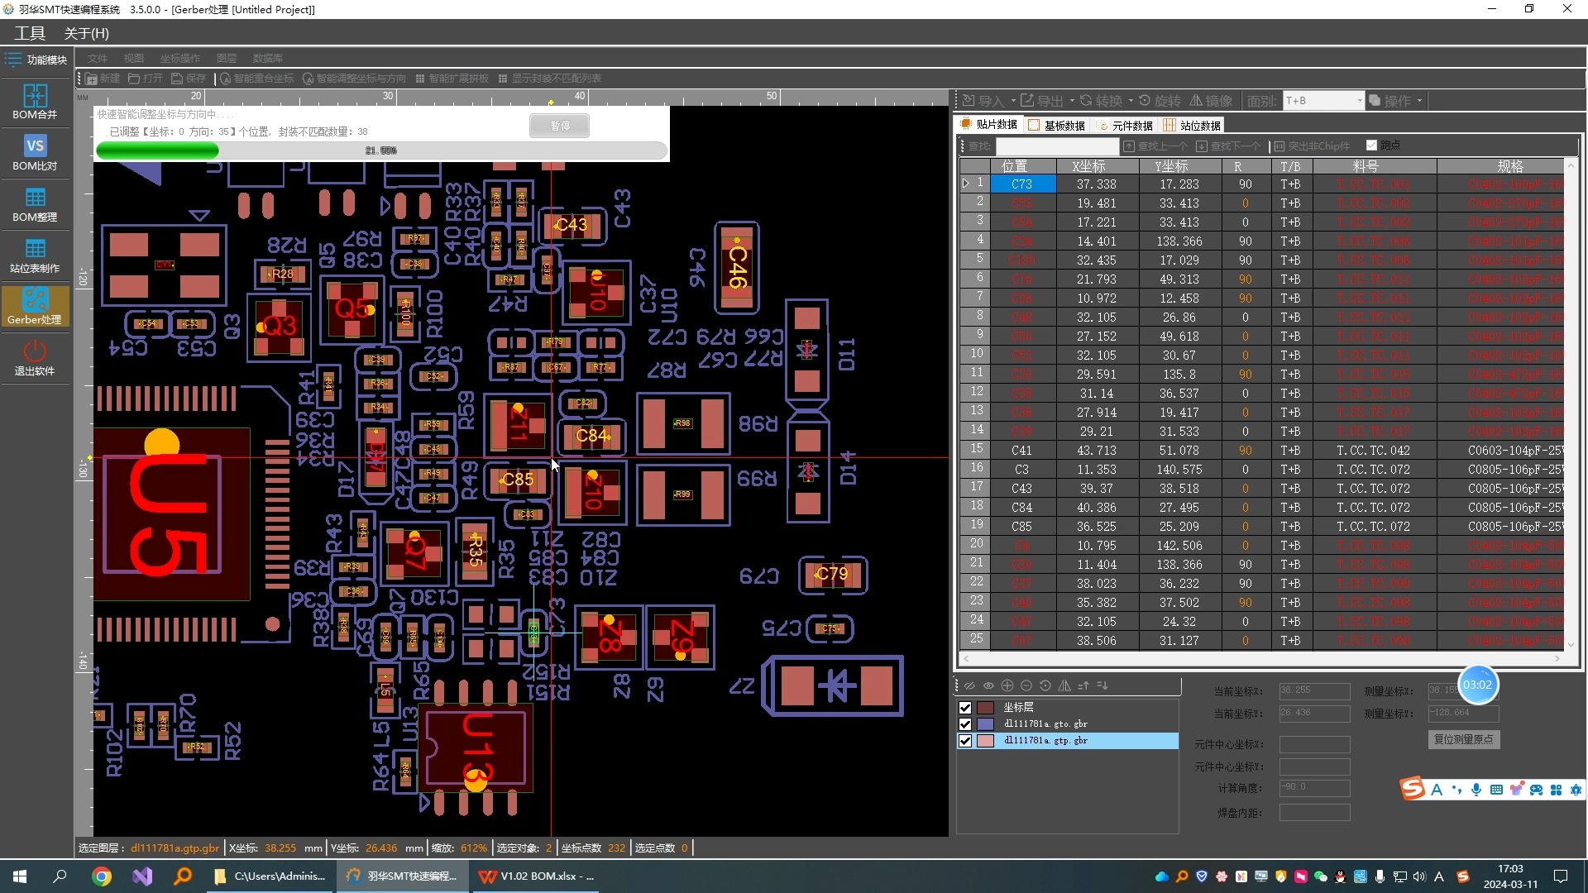This screenshot has height=893, width=1588.
Task: Click the mirror layer icon in layer toolbar
Action: pos(1064,685)
